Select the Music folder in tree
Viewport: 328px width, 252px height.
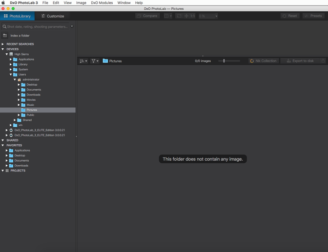pos(30,105)
